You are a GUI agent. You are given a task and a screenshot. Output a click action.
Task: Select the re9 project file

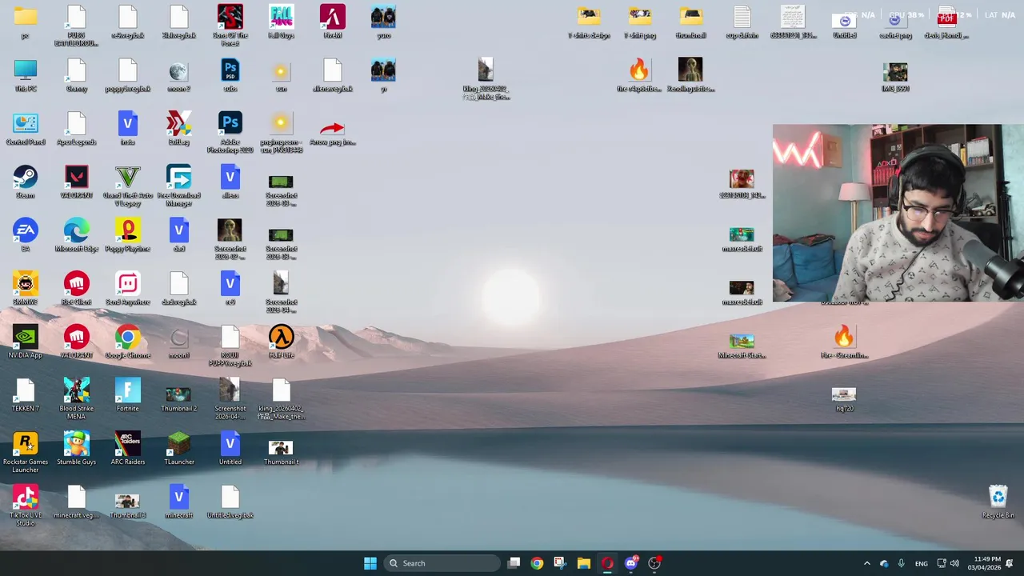click(x=230, y=289)
